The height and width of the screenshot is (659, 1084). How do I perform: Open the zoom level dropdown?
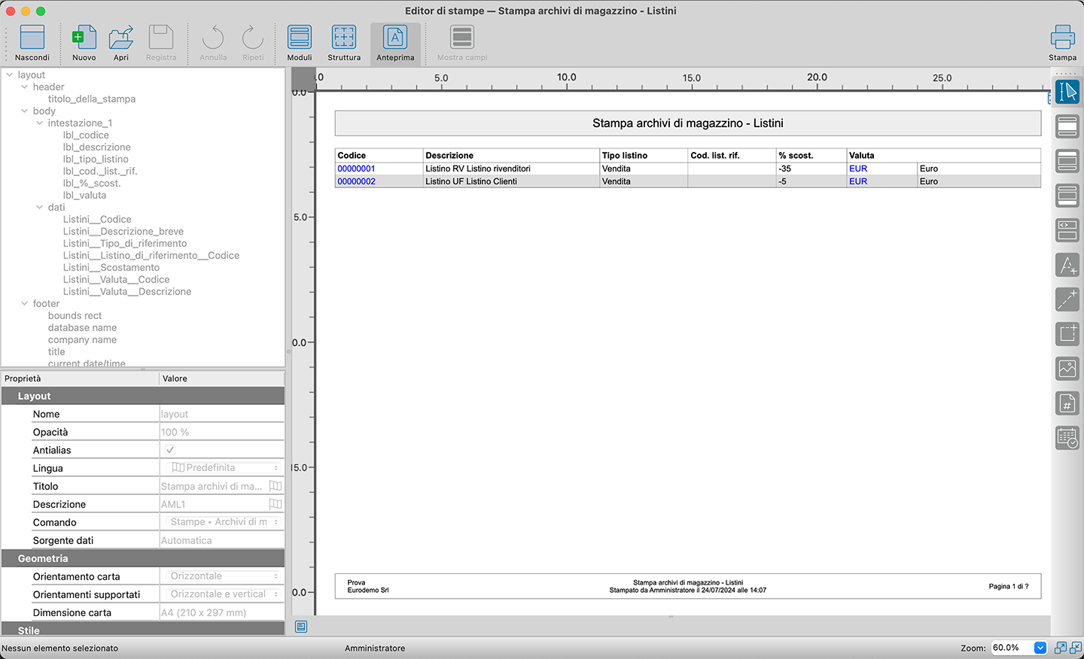[x=1040, y=648]
